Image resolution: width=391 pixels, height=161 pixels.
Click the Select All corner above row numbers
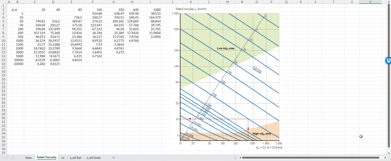(5, 2)
